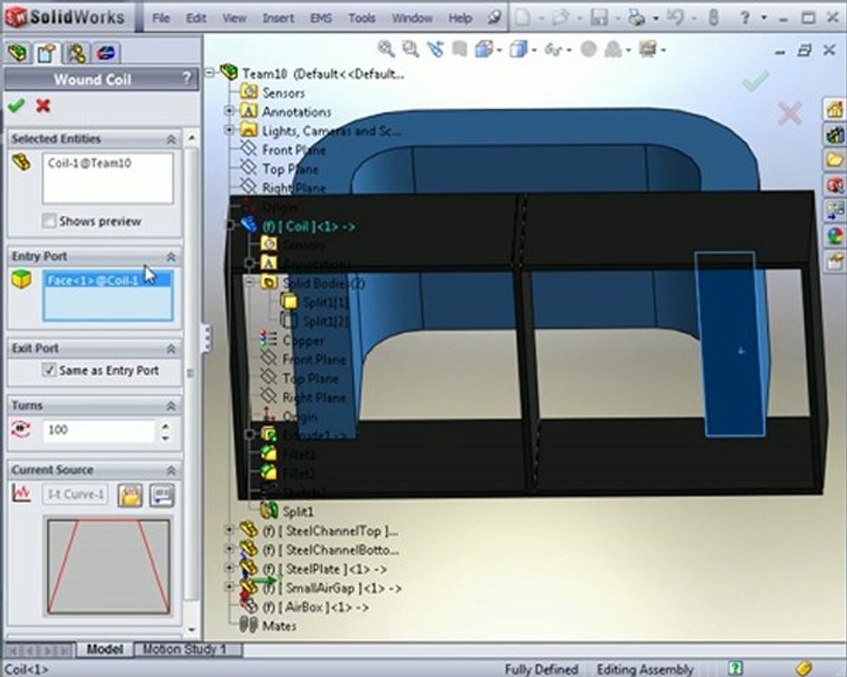Click the Zoom to Area icon
Screen dimensions: 847x677
pos(410,49)
